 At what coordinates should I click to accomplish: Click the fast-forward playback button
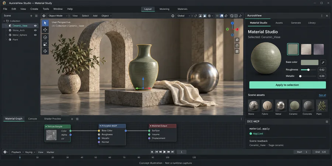pos(169,152)
